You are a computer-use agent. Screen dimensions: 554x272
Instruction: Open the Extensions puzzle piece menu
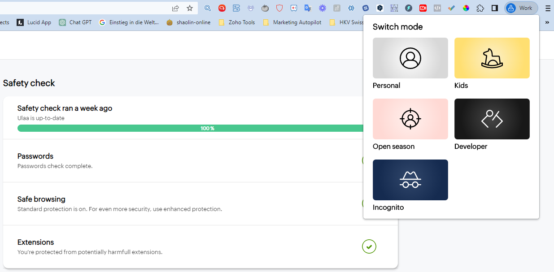click(480, 8)
